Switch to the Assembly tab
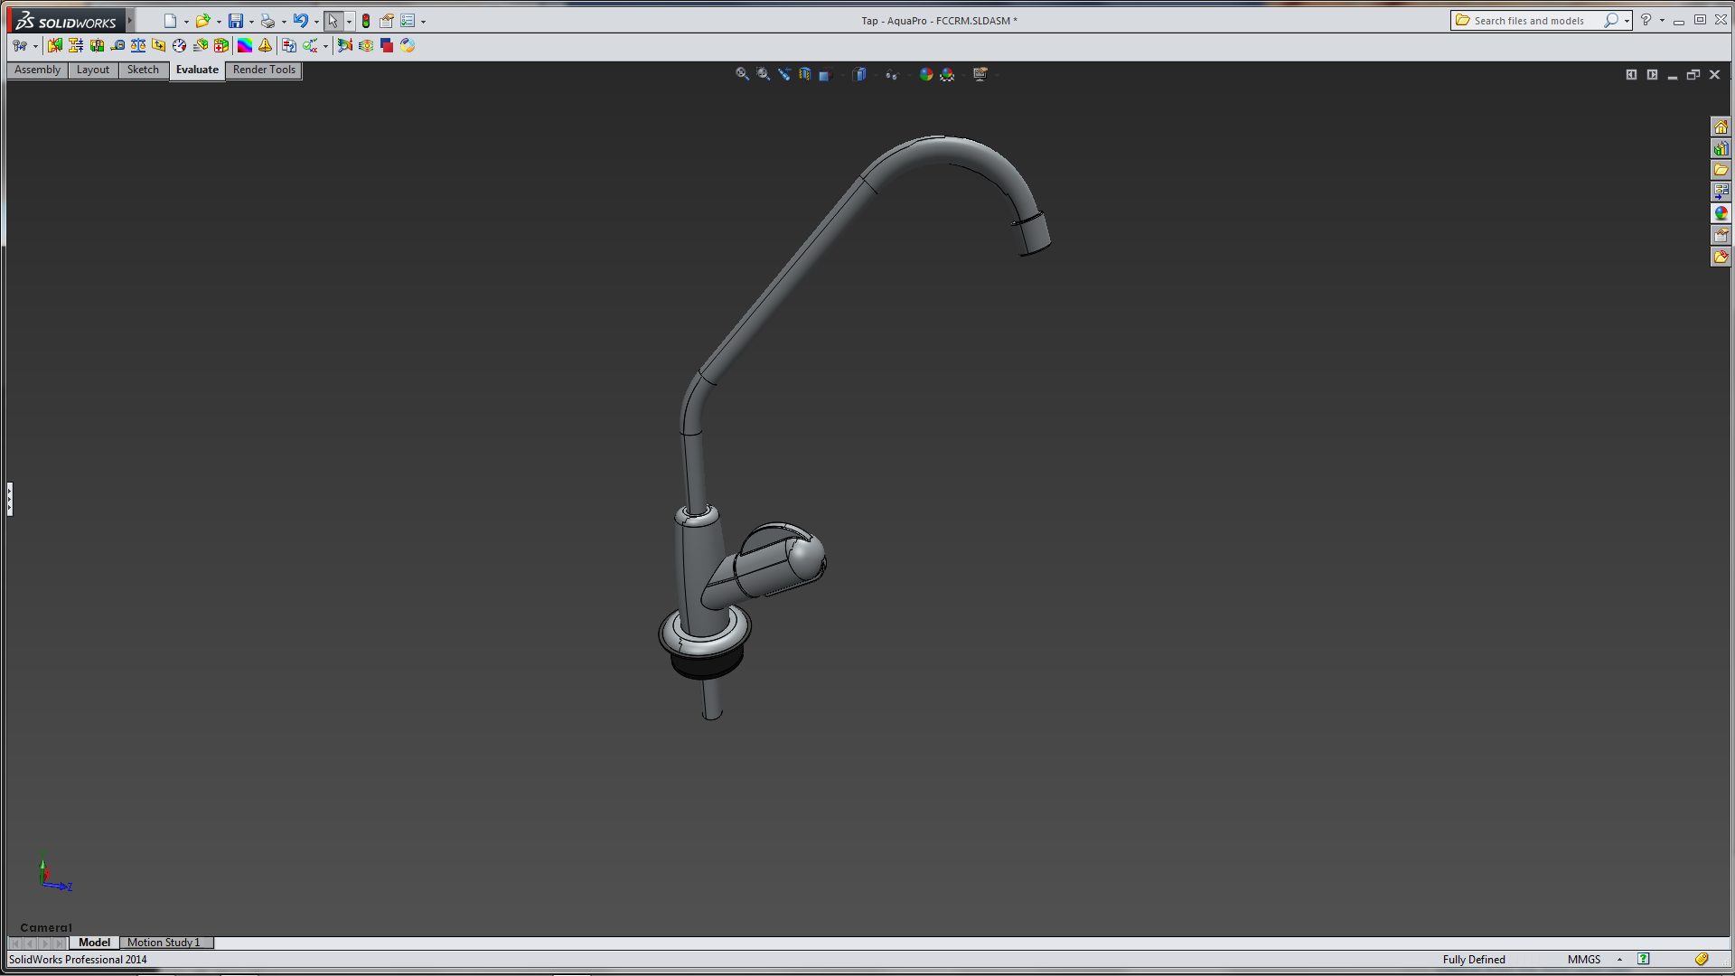 tap(37, 70)
